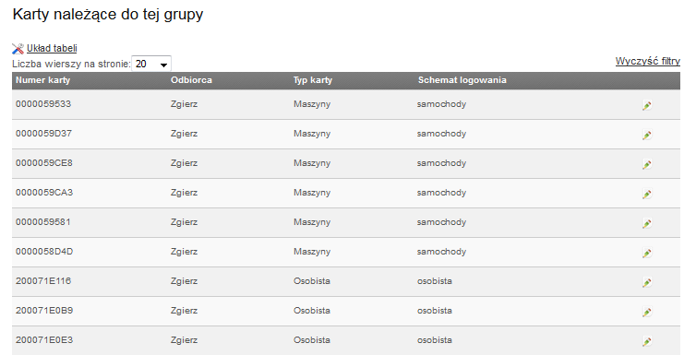Click edit pencil for card 0000059D37
The height and width of the screenshot is (355, 696).
[x=647, y=135]
